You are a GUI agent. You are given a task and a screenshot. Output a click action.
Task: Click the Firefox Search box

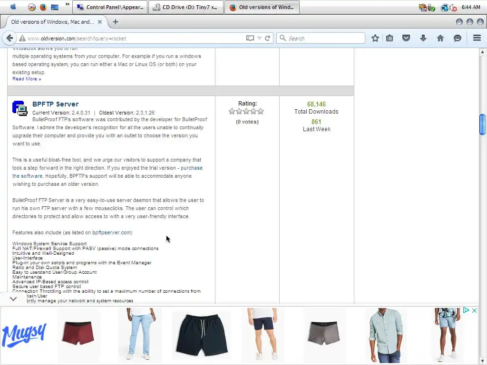click(321, 38)
